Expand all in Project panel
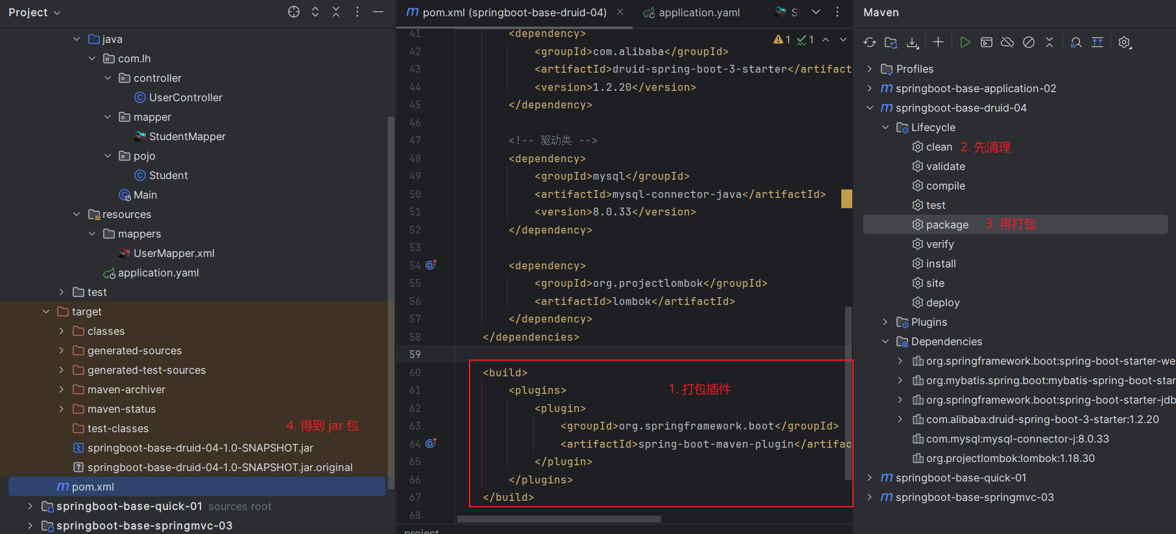This screenshot has height=534, width=1176. pyautogui.click(x=315, y=12)
